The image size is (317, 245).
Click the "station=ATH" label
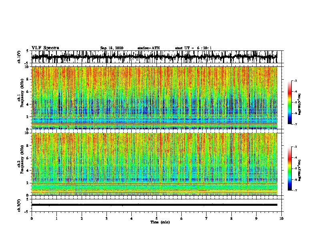pos(148,48)
